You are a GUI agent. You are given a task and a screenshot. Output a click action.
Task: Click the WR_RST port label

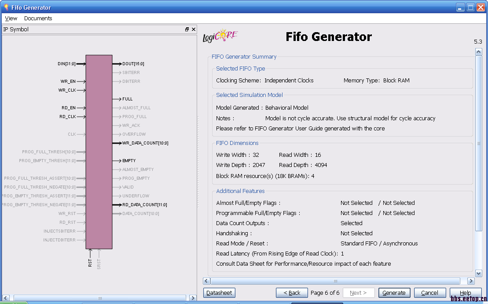click(x=67, y=214)
